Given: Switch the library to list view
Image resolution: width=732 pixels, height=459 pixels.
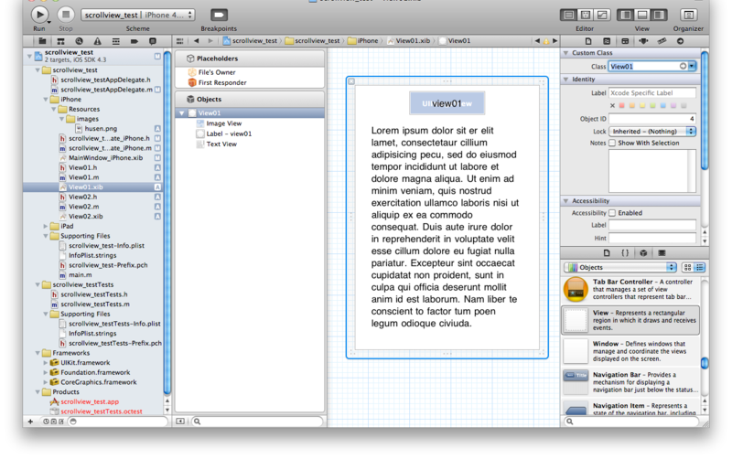Looking at the screenshot, I should [x=699, y=267].
